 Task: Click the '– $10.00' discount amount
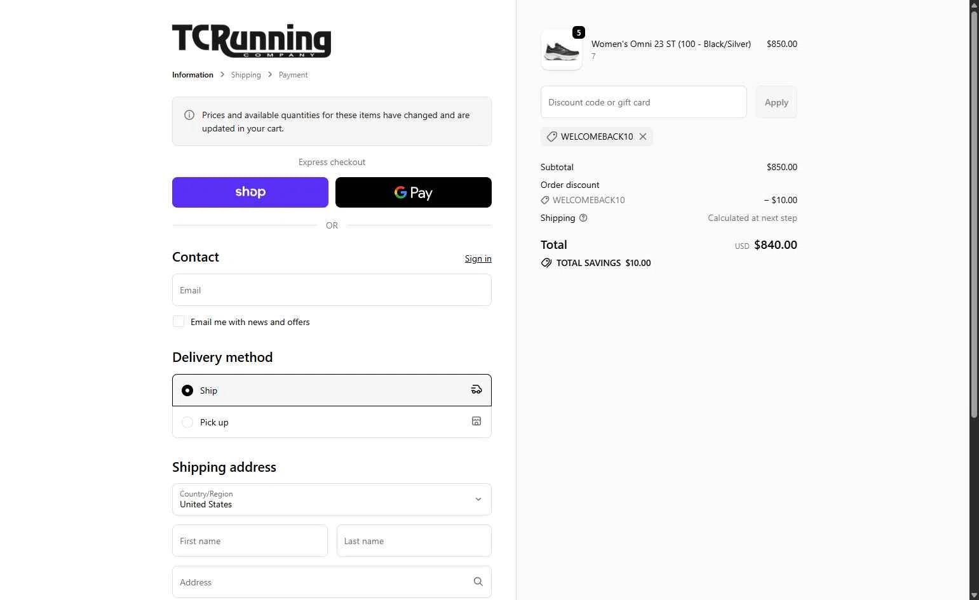[x=780, y=200]
